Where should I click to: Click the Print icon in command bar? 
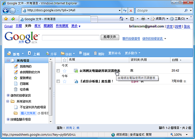pyautogui.click(x=143, y=19)
